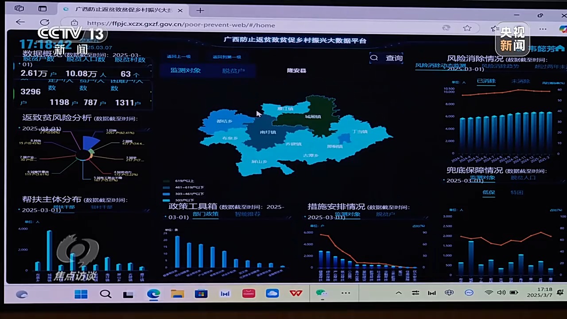The image size is (567, 319).
Task: Open WPS Office from taskbar
Action: (x=296, y=293)
